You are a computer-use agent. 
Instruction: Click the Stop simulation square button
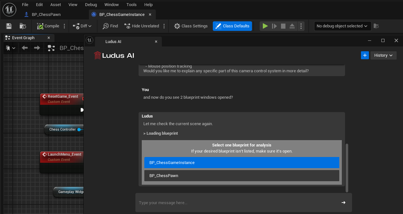click(283, 26)
